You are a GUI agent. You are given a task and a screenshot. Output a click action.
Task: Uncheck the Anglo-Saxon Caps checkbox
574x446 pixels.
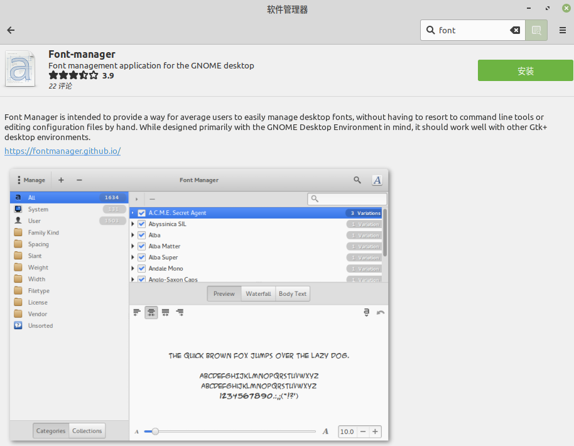point(142,279)
